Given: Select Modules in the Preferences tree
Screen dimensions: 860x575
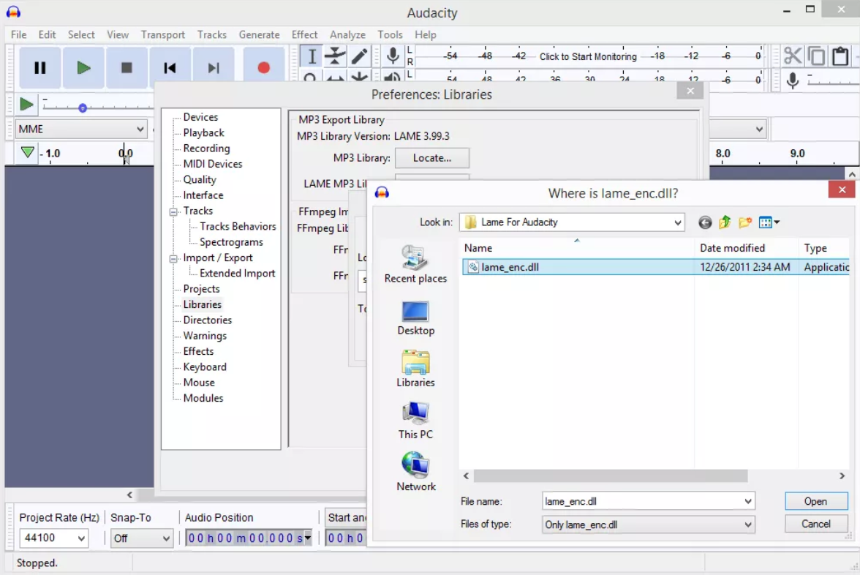Looking at the screenshot, I should click(203, 398).
